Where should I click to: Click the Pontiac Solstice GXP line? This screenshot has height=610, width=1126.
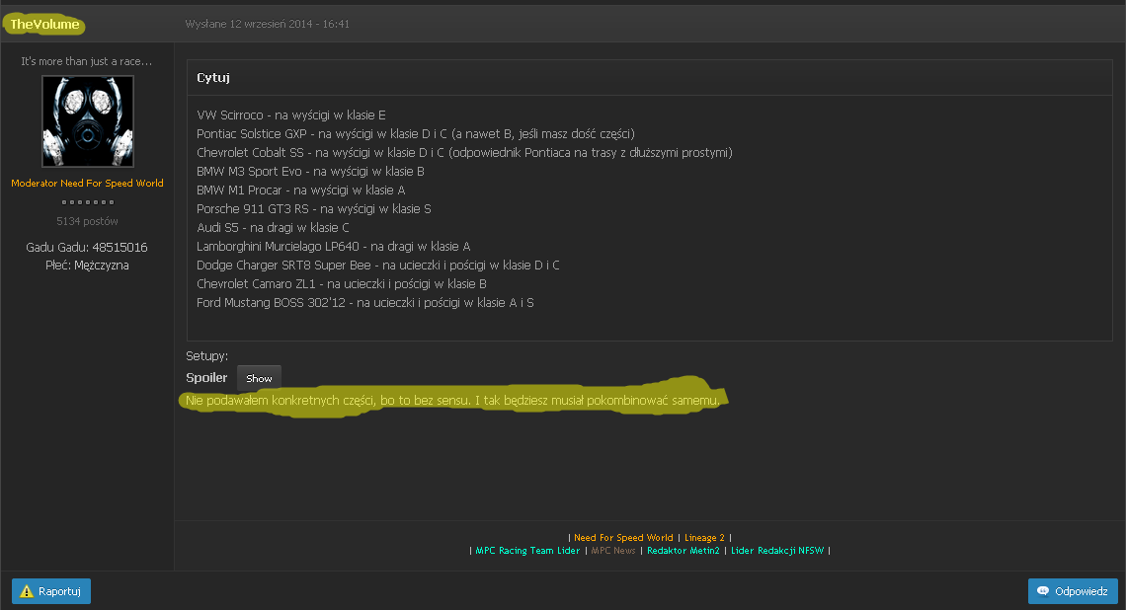pos(416,133)
